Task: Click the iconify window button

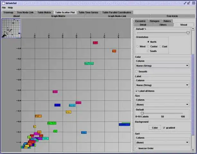Action: (185, 3)
